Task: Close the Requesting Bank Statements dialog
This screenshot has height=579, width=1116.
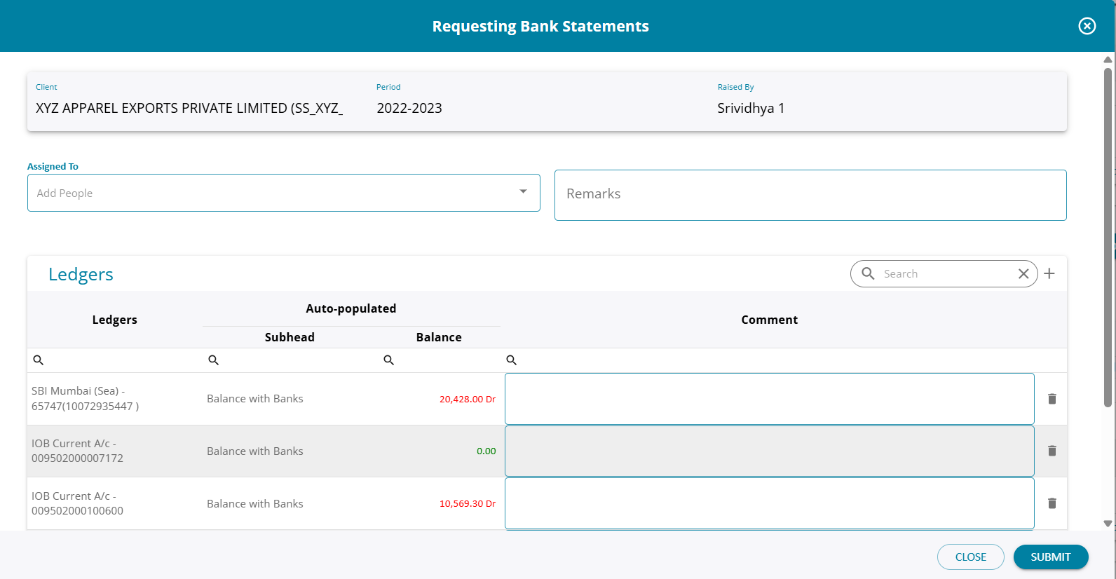Action: pyautogui.click(x=1087, y=26)
